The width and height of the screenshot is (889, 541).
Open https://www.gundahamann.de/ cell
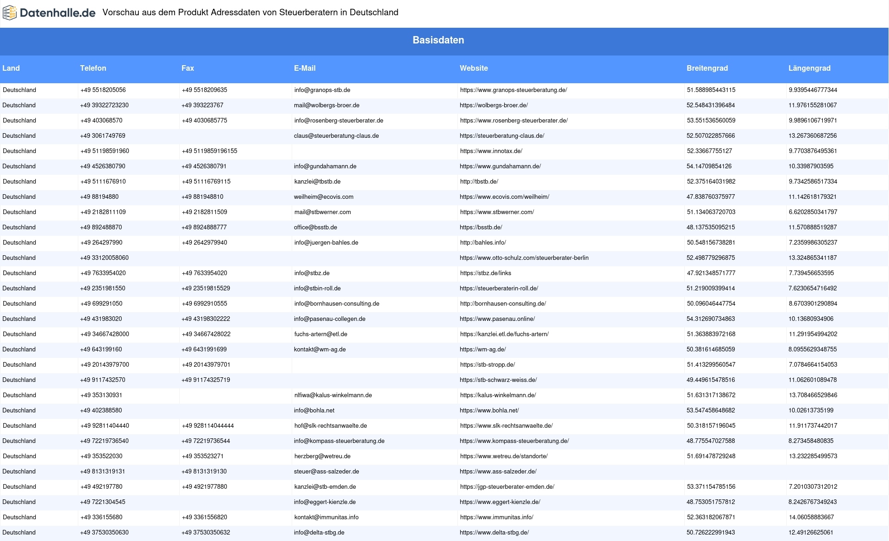[x=500, y=166]
